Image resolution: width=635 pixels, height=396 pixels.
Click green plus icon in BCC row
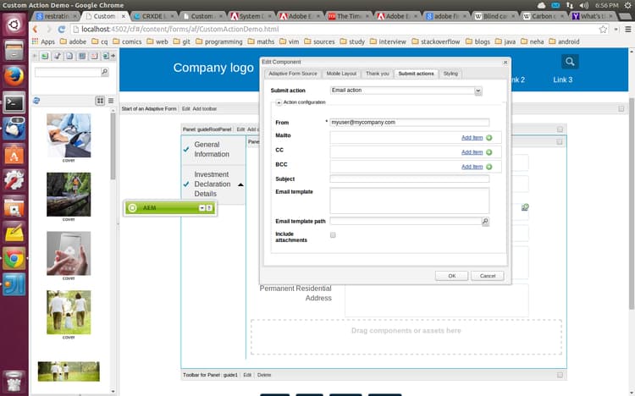point(489,167)
